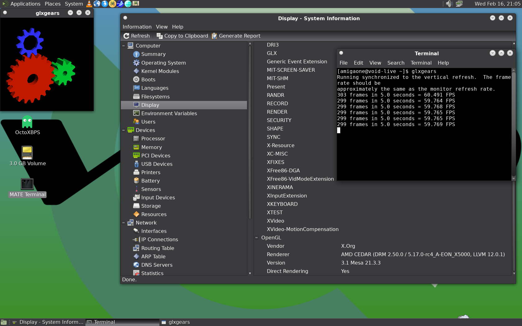This screenshot has height=326, width=522.
Task: Select Users in the tree
Action: (x=148, y=122)
